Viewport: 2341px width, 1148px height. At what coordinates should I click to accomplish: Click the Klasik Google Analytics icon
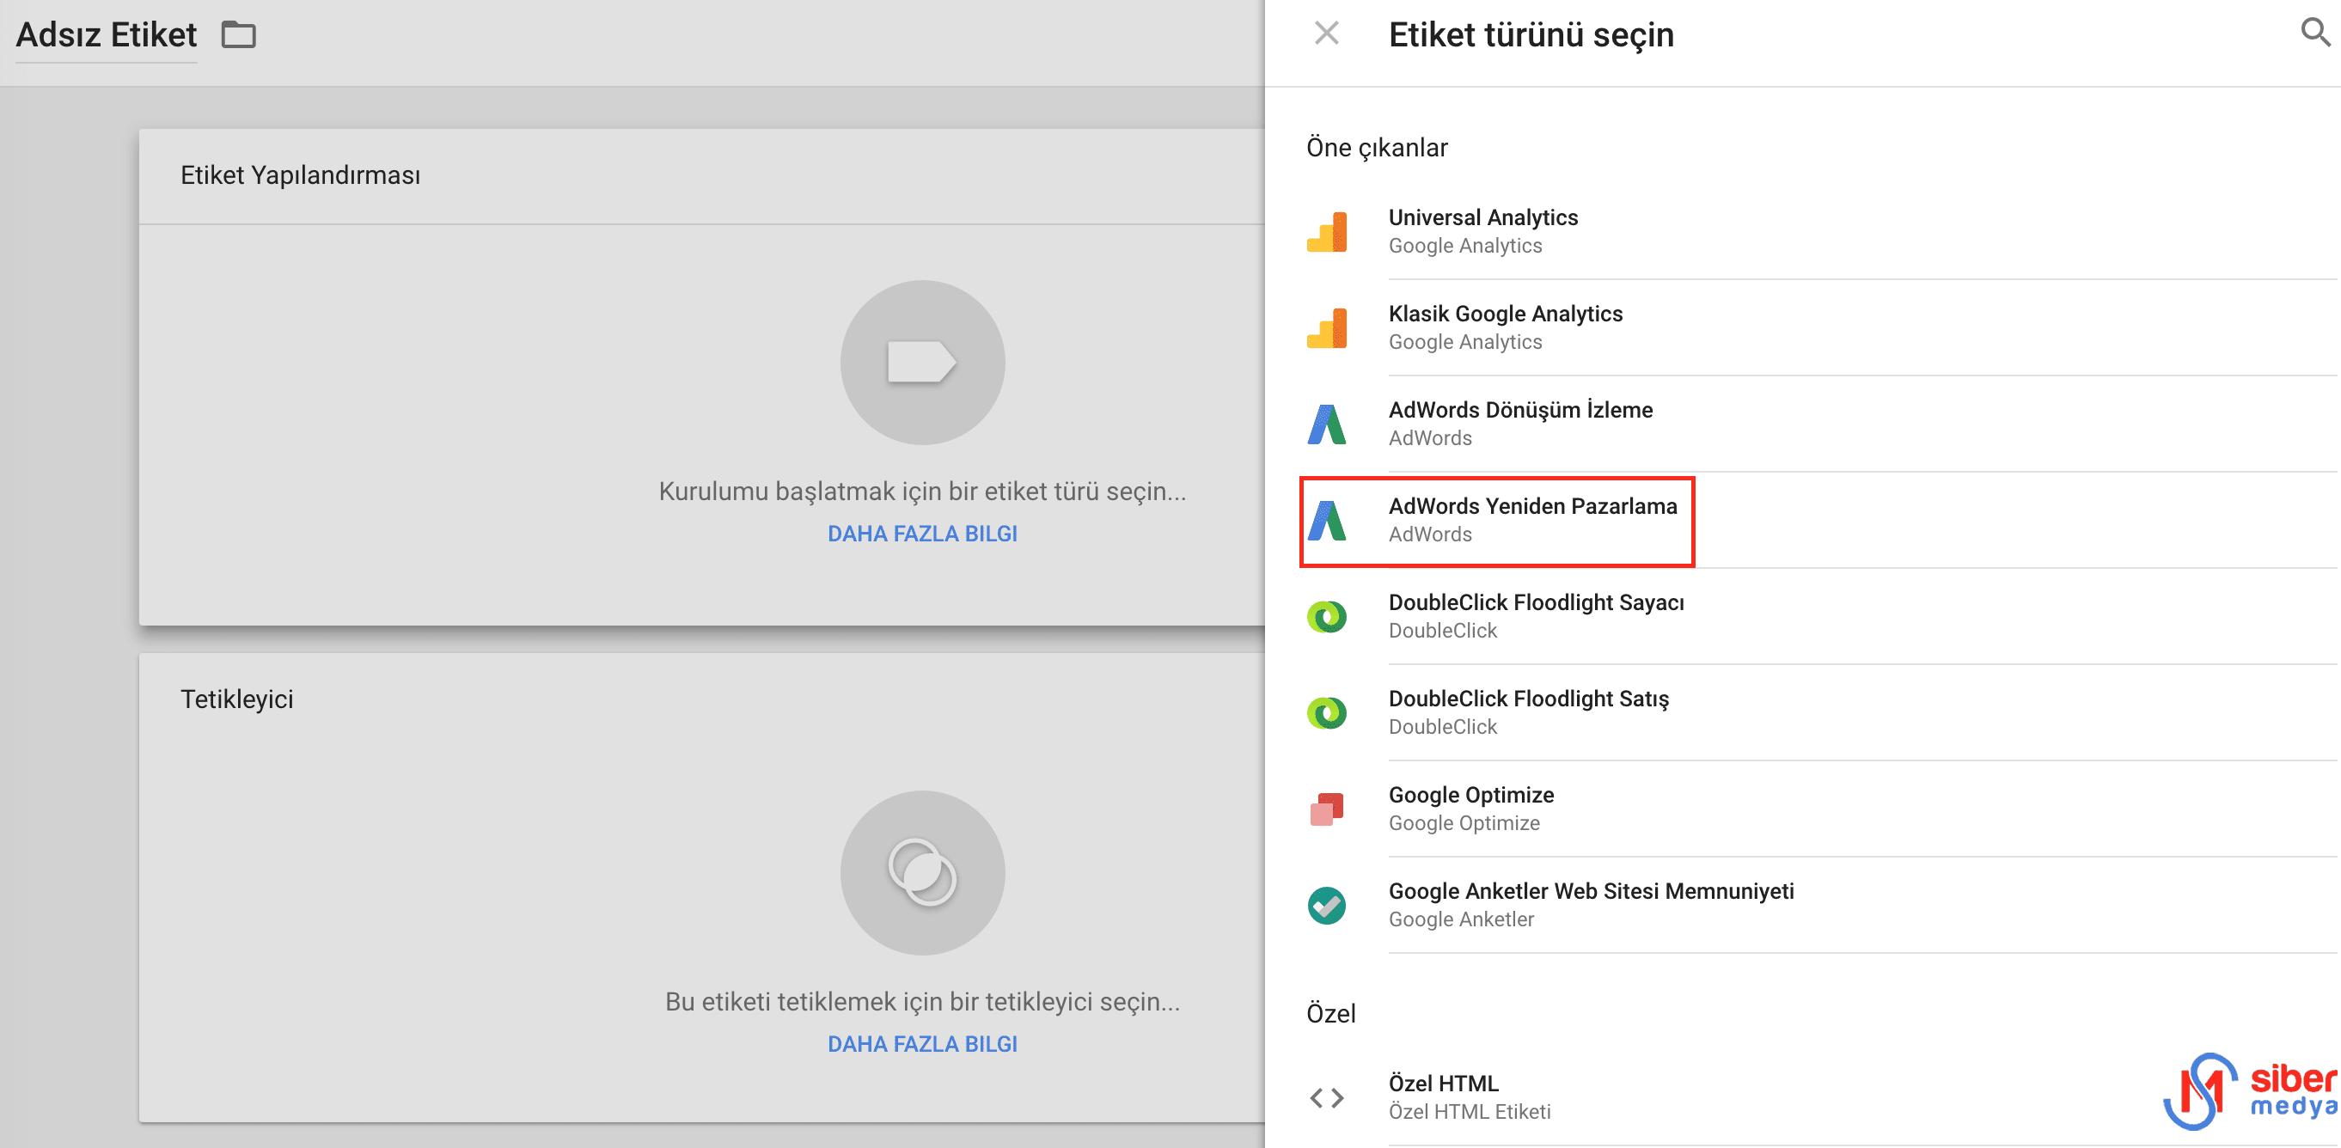point(1327,327)
